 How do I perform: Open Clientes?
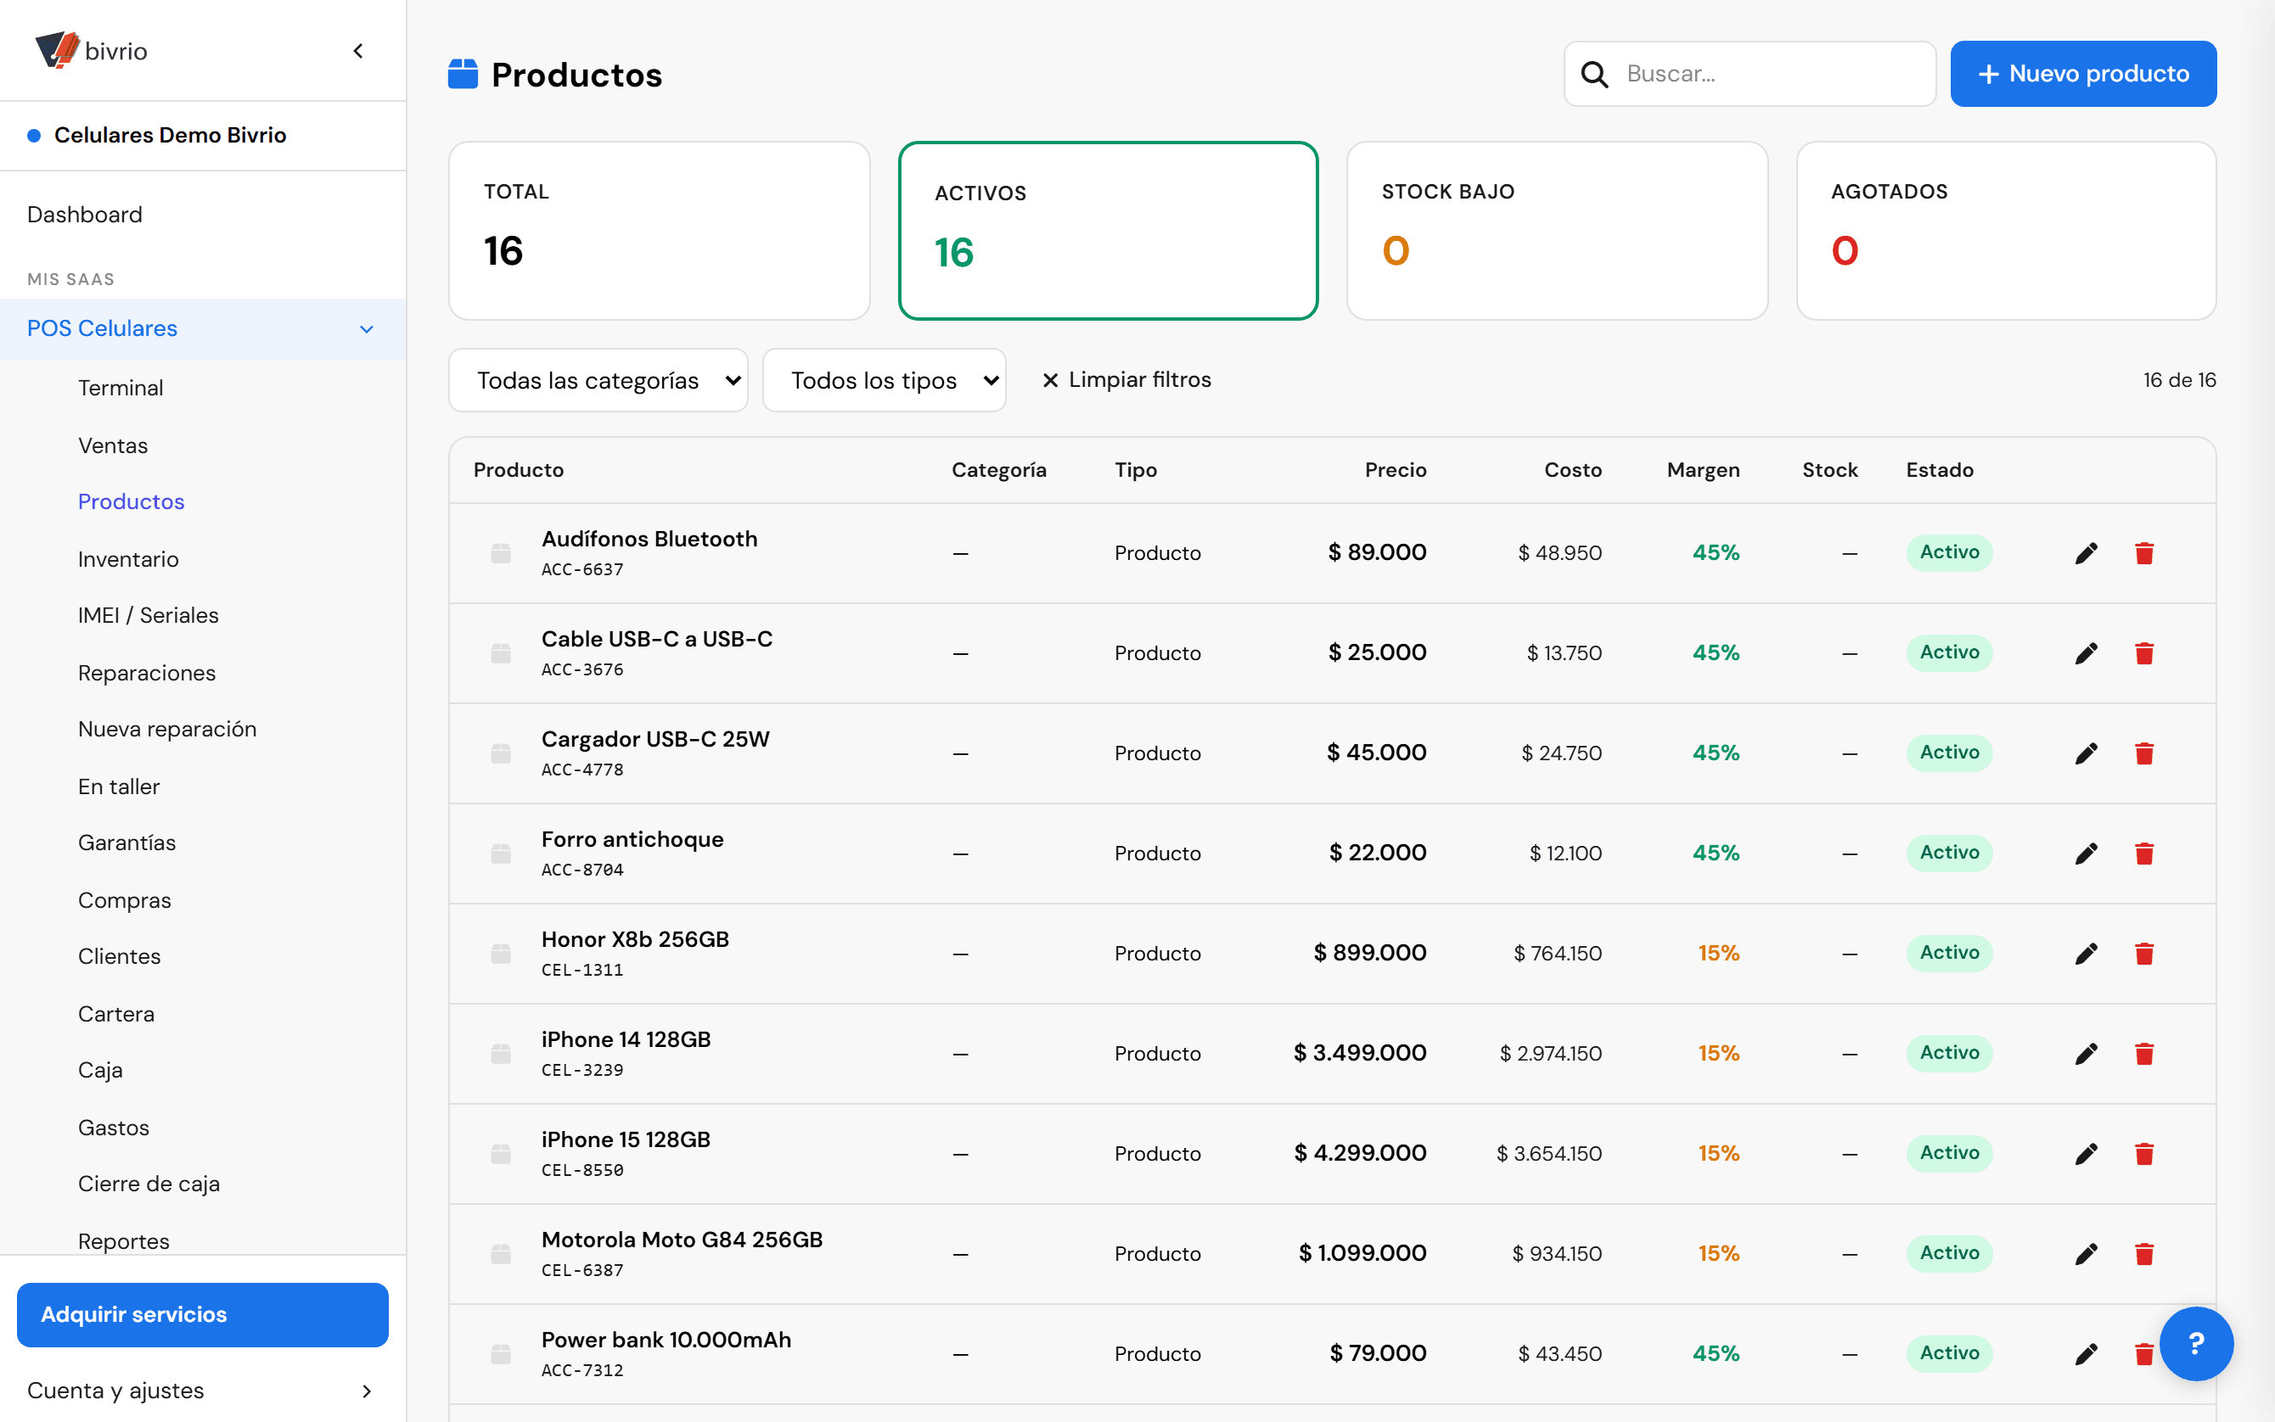pyautogui.click(x=120, y=955)
